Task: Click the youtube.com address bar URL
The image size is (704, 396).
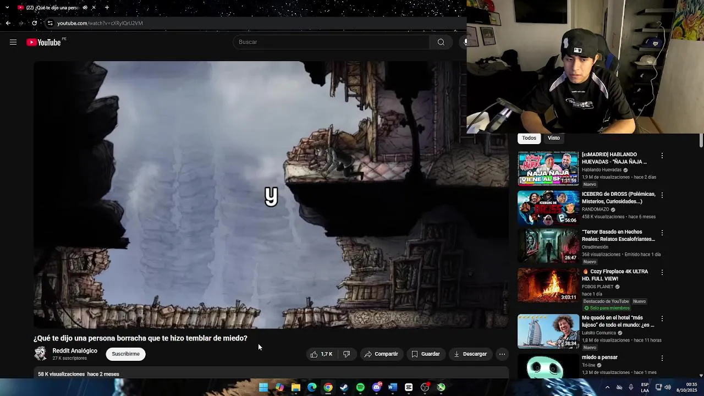Action: pos(100,23)
